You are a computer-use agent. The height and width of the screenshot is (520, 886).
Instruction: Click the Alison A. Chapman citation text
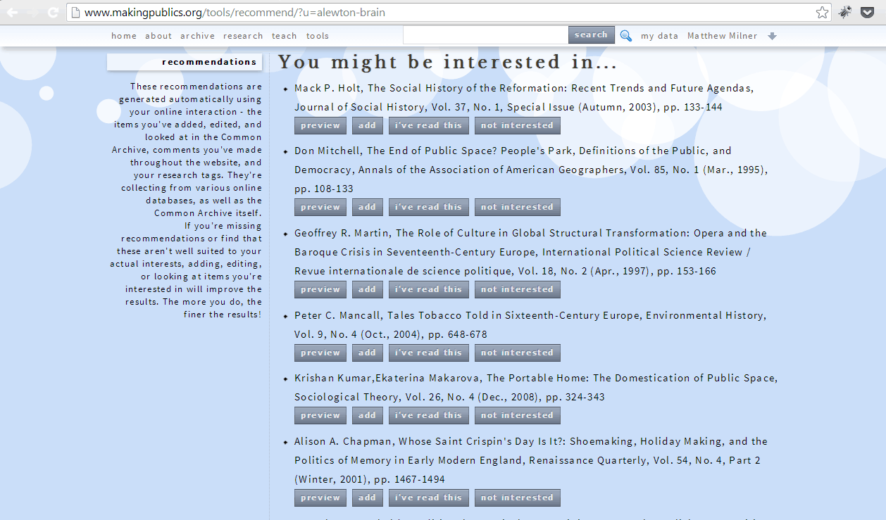pyautogui.click(x=531, y=460)
